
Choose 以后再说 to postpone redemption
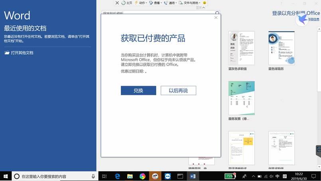coord(178,90)
